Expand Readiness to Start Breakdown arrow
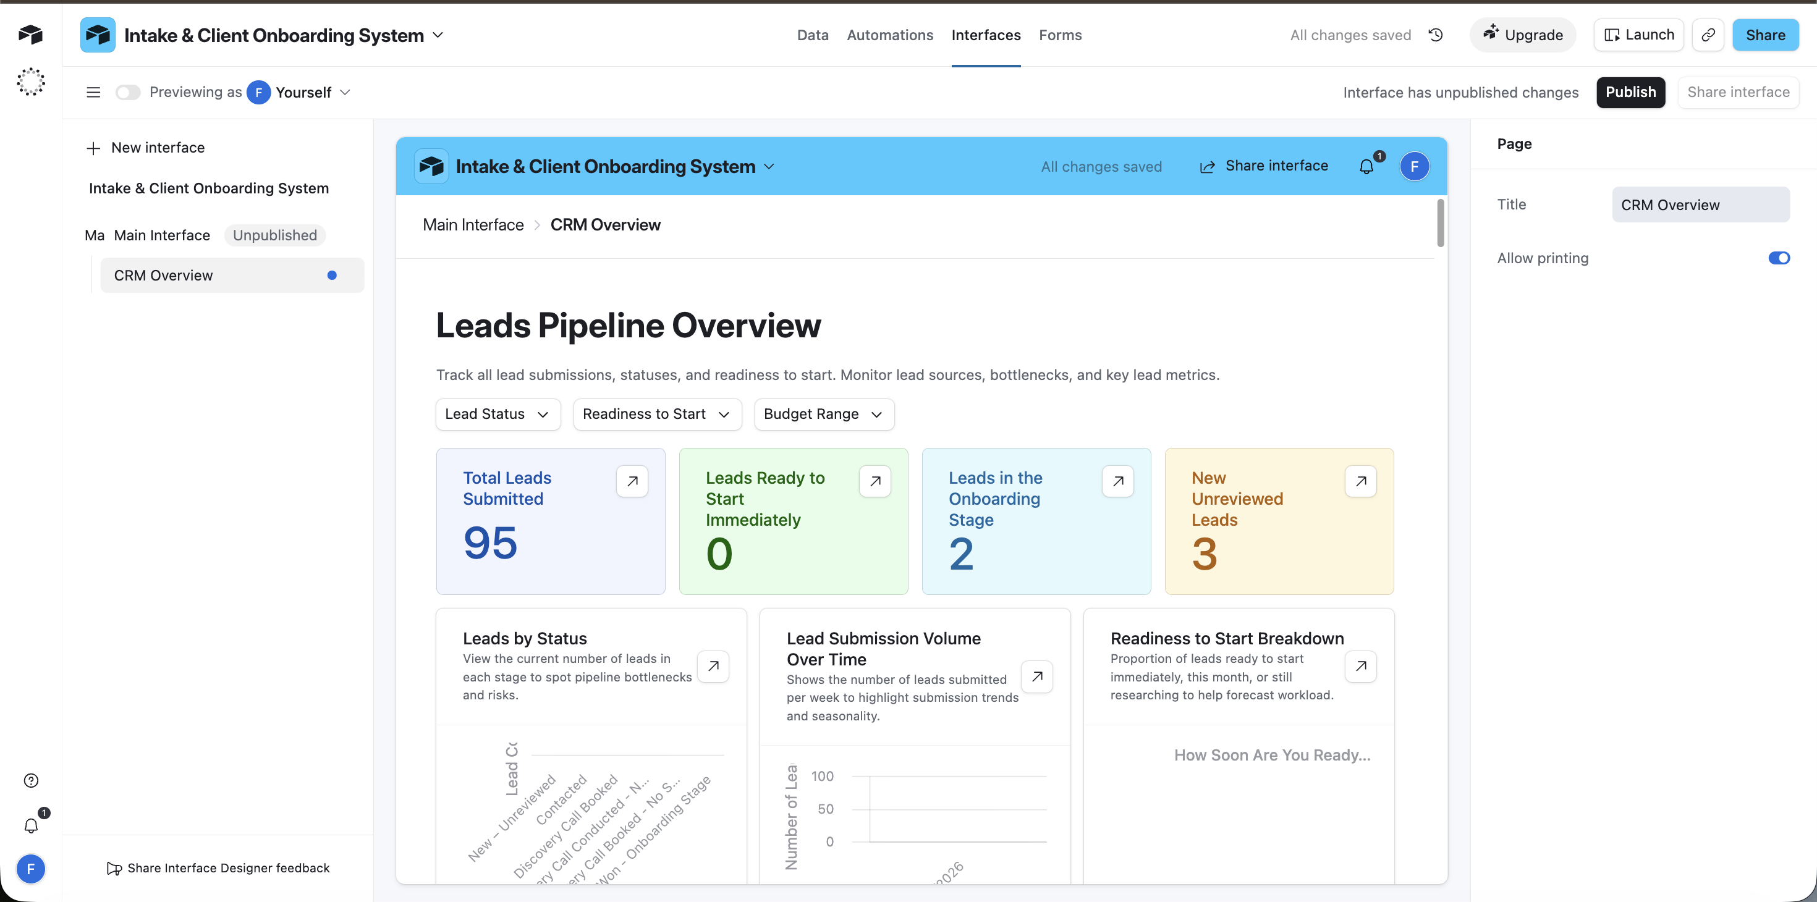The image size is (1817, 902). [x=1361, y=666]
